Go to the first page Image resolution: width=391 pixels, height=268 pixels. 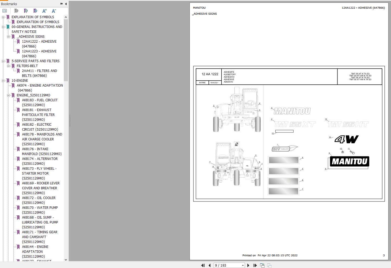pyautogui.click(x=203, y=265)
